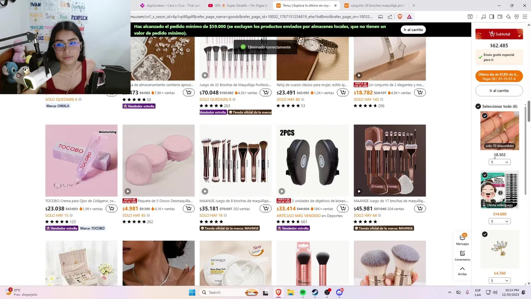Add the 32 brochas set to cart
531x299 pixels.
(265, 93)
